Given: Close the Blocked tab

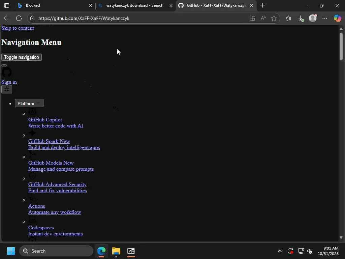Looking at the screenshot, I should coord(90,5).
